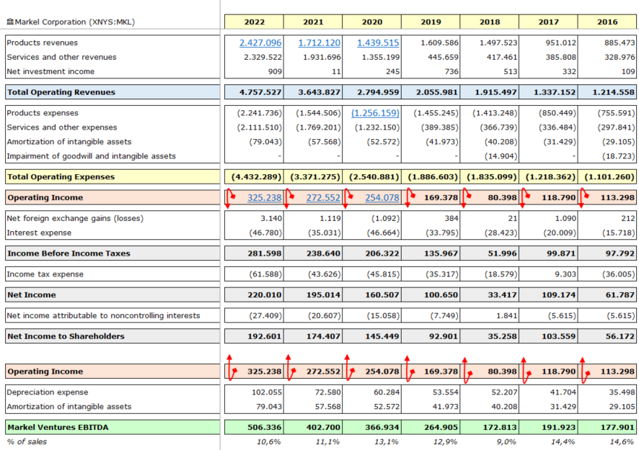Select the (4.432.289) total expenses cell
Image resolution: width=639 pixels, height=450 pixels.
[255, 177]
